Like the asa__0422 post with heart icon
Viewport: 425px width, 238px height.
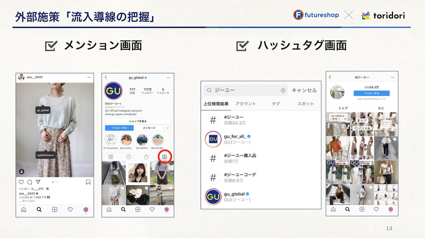coord(21,182)
